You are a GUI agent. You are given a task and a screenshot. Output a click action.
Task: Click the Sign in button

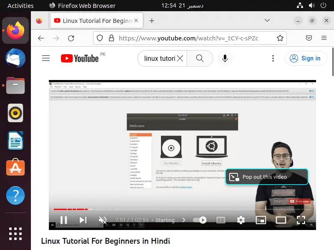306,58
